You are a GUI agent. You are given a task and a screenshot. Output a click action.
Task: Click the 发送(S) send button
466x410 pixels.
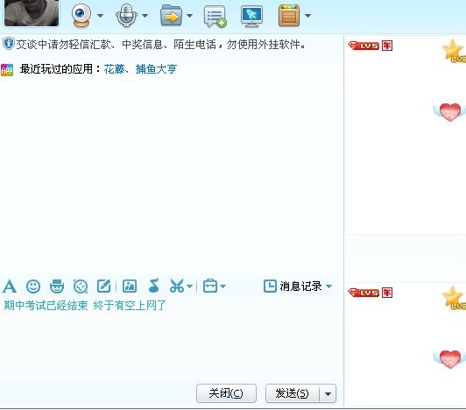[x=293, y=393]
